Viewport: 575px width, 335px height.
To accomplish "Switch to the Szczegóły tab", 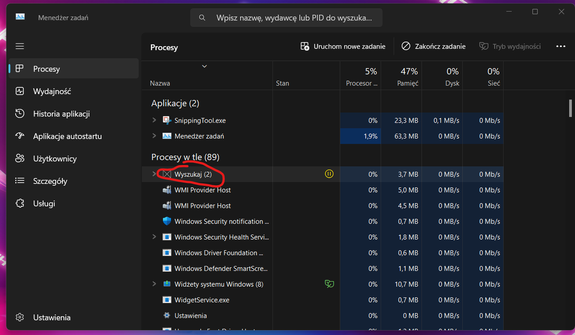I will tap(74, 181).
